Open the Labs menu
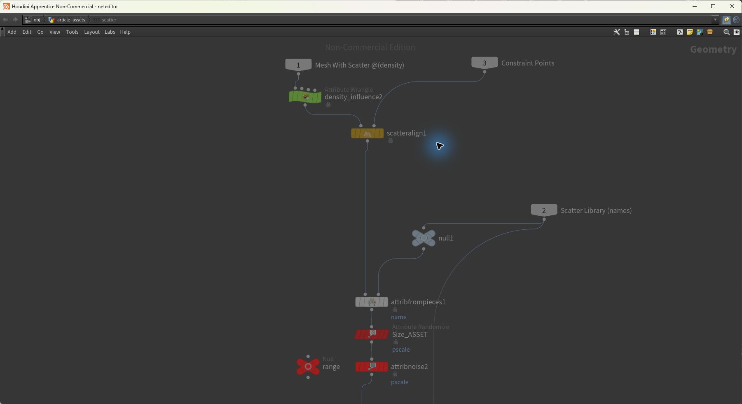 pos(110,32)
